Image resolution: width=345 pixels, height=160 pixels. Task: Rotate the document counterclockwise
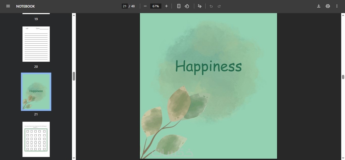click(x=187, y=6)
